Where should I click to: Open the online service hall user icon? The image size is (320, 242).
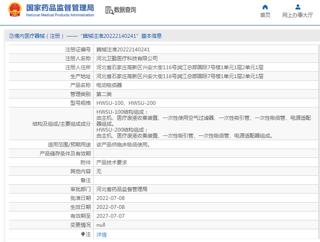(x=298, y=7)
